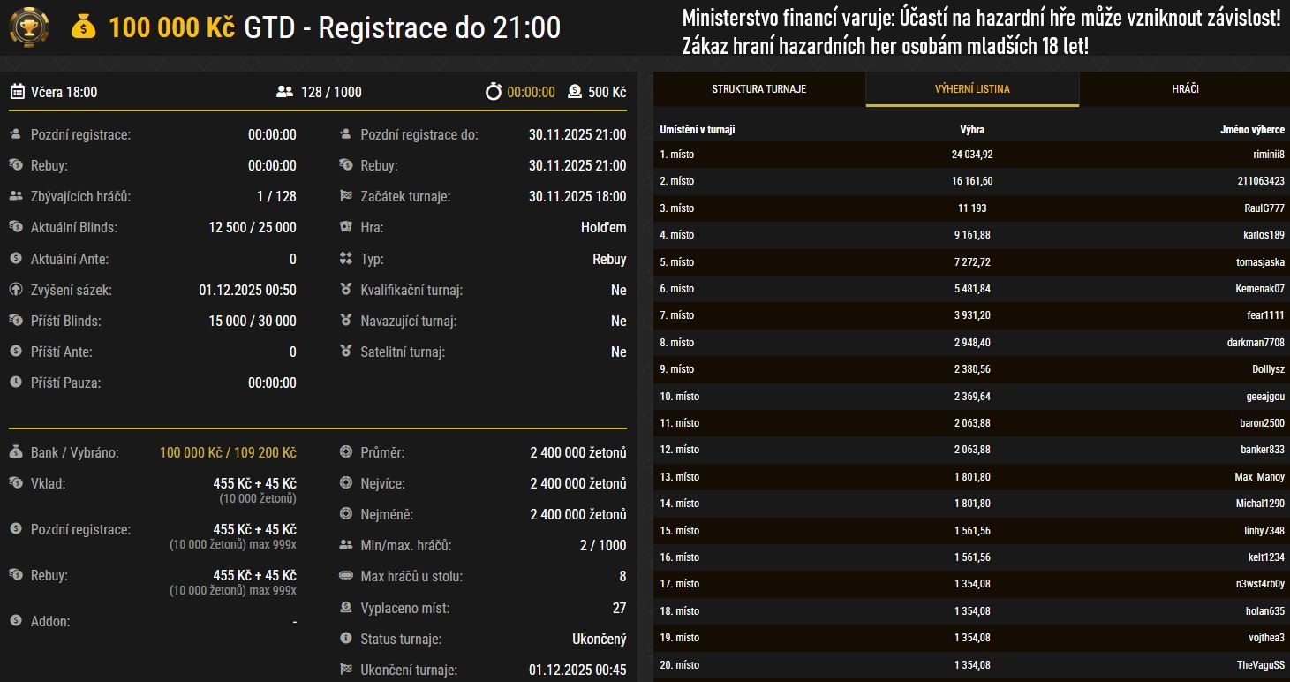1290x682 pixels.
Task: Open the Hráči tab
Action: tap(1185, 89)
